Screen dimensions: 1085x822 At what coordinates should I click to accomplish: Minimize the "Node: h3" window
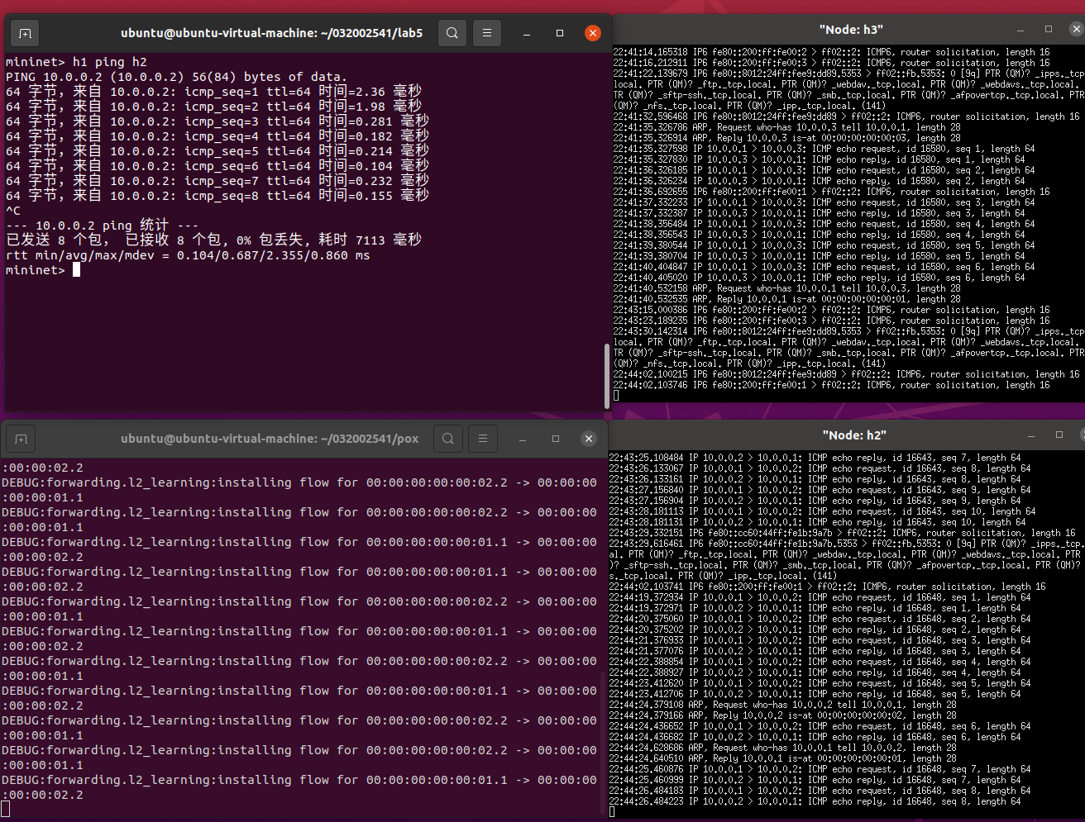point(1021,30)
